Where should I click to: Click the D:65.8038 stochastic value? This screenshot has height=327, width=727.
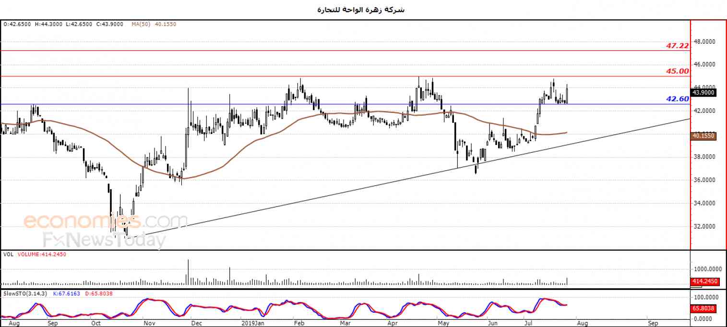[x=99, y=293]
